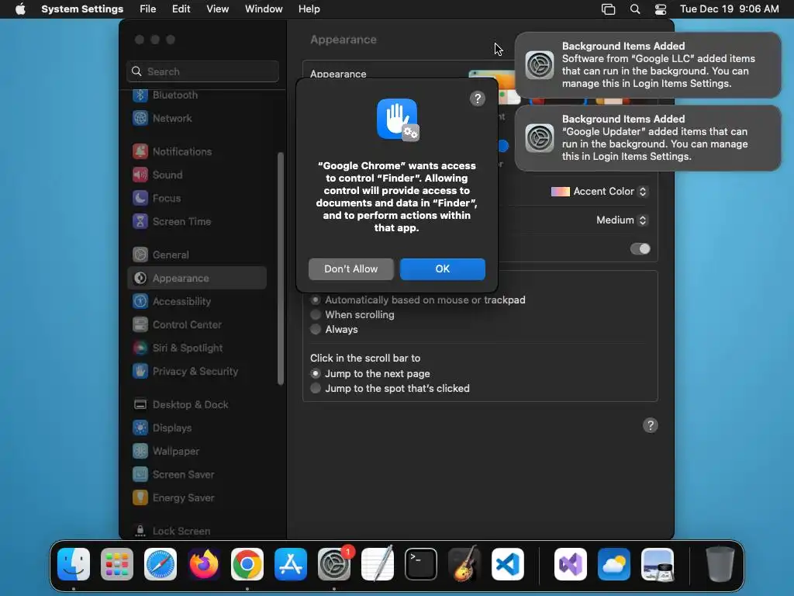The width and height of the screenshot is (794, 596).
Task: Open Control Center in menu bar
Action: pyautogui.click(x=661, y=9)
